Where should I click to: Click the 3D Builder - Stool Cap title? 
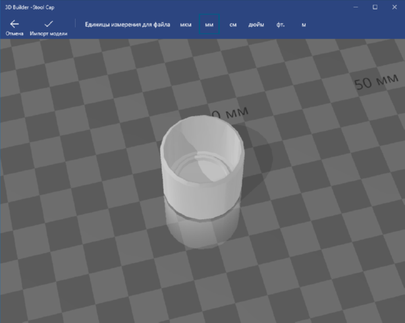coord(30,7)
